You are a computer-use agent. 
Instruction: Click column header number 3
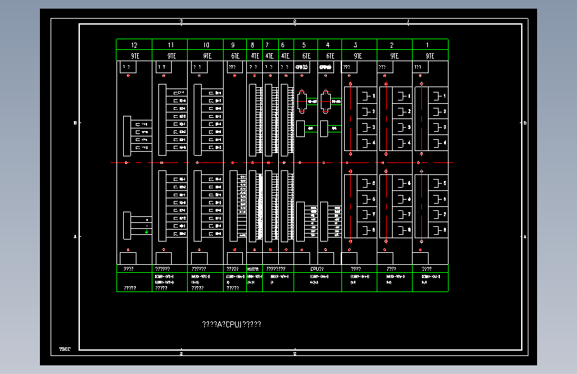point(355,45)
